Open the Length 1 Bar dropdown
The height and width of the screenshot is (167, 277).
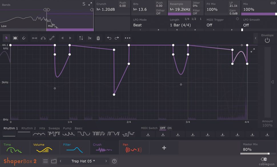pyautogui.click(x=180, y=25)
